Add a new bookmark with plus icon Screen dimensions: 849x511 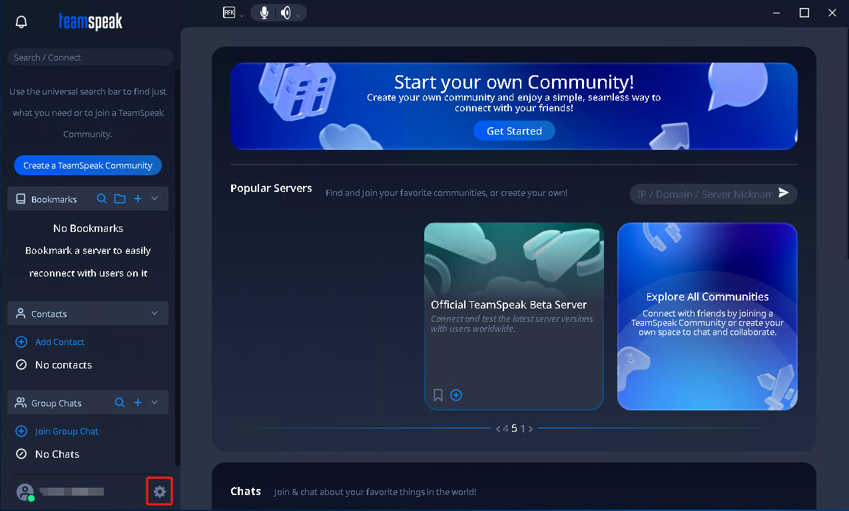click(138, 199)
